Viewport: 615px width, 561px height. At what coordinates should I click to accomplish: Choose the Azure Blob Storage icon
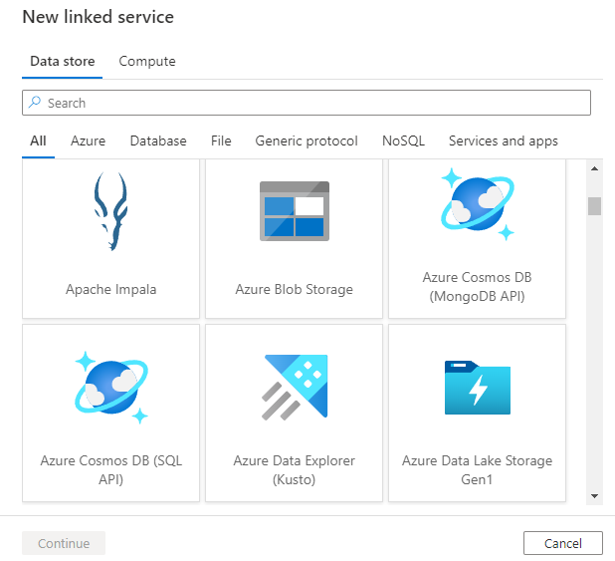pos(294,211)
